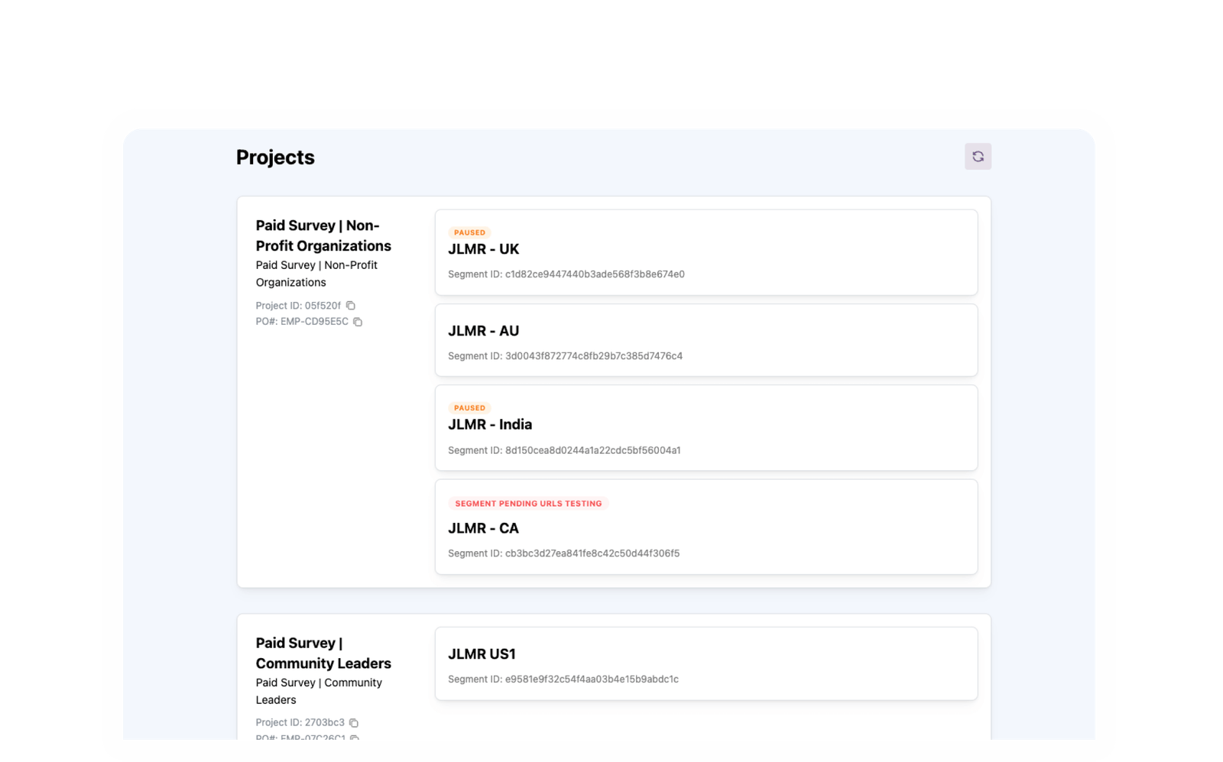
Task: Open the JLMR - AU segment card
Action: 706,340
